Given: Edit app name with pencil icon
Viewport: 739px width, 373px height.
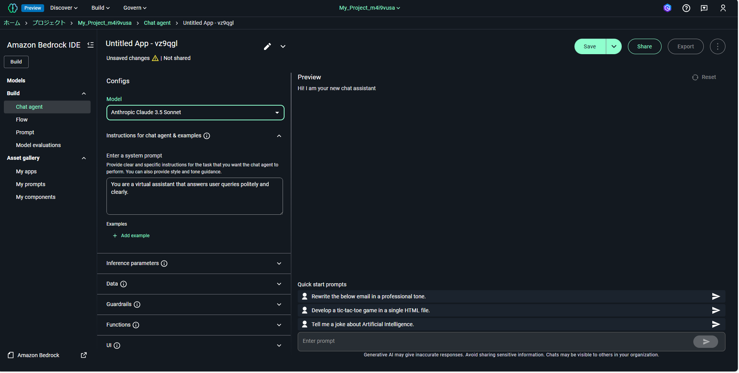Looking at the screenshot, I should pyautogui.click(x=267, y=46).
